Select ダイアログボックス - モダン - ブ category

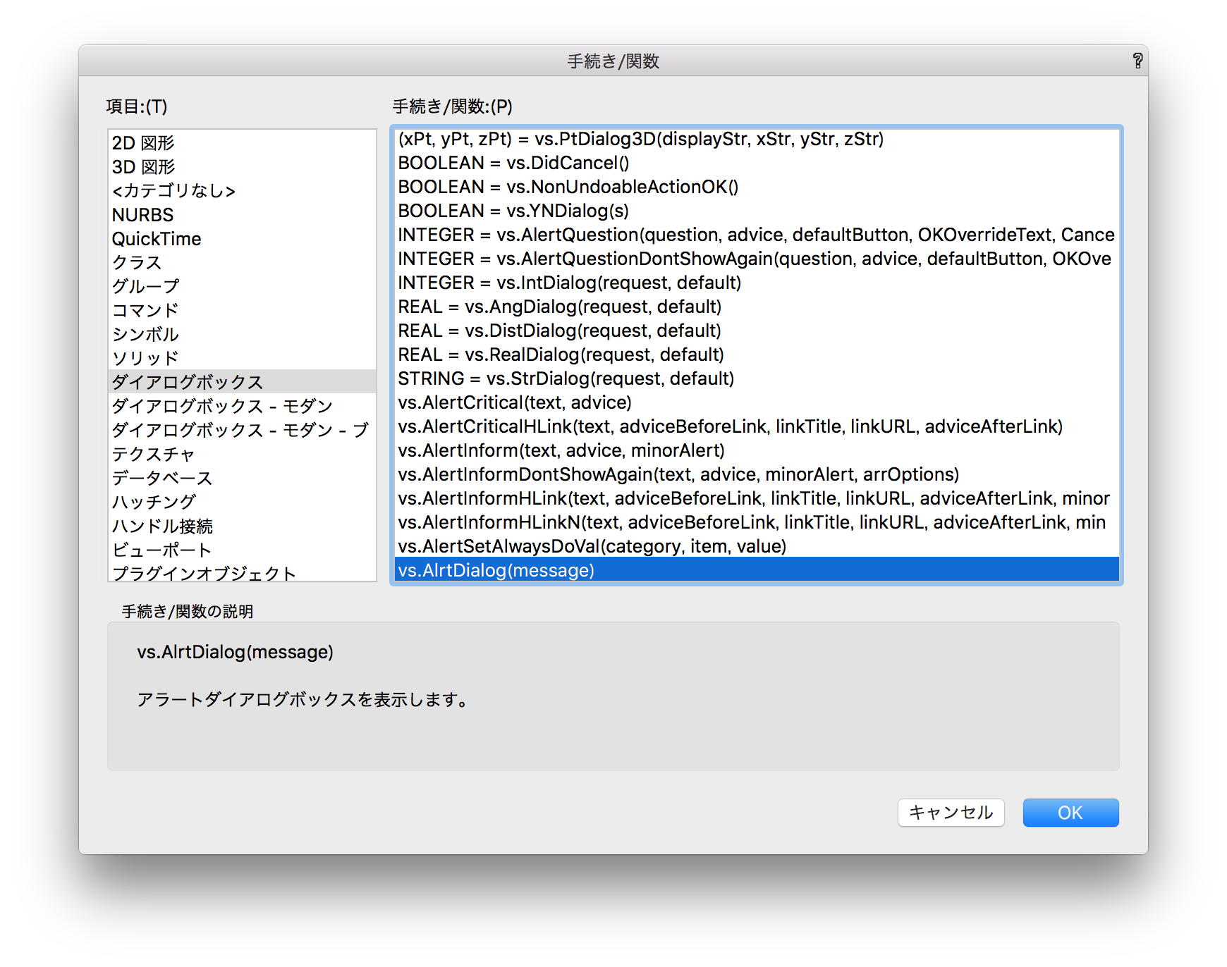click(242, 431)
